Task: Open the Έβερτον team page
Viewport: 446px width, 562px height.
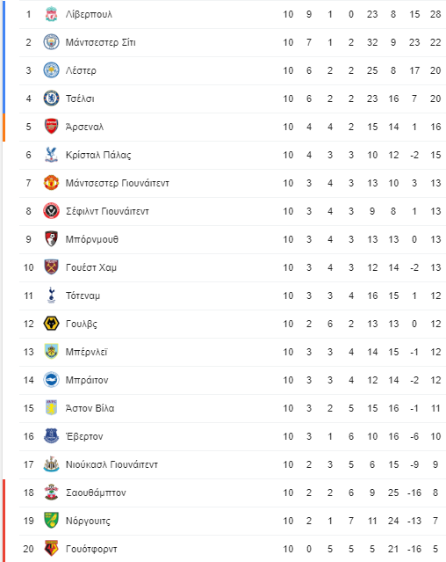Action: pos(84,436)
